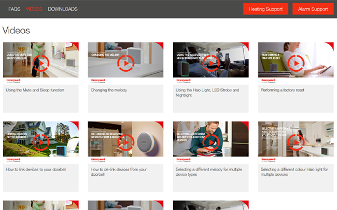Screen dimensions: 337x210
Task: Click Honeywell logo under Halo Light video
Action: 184,81
